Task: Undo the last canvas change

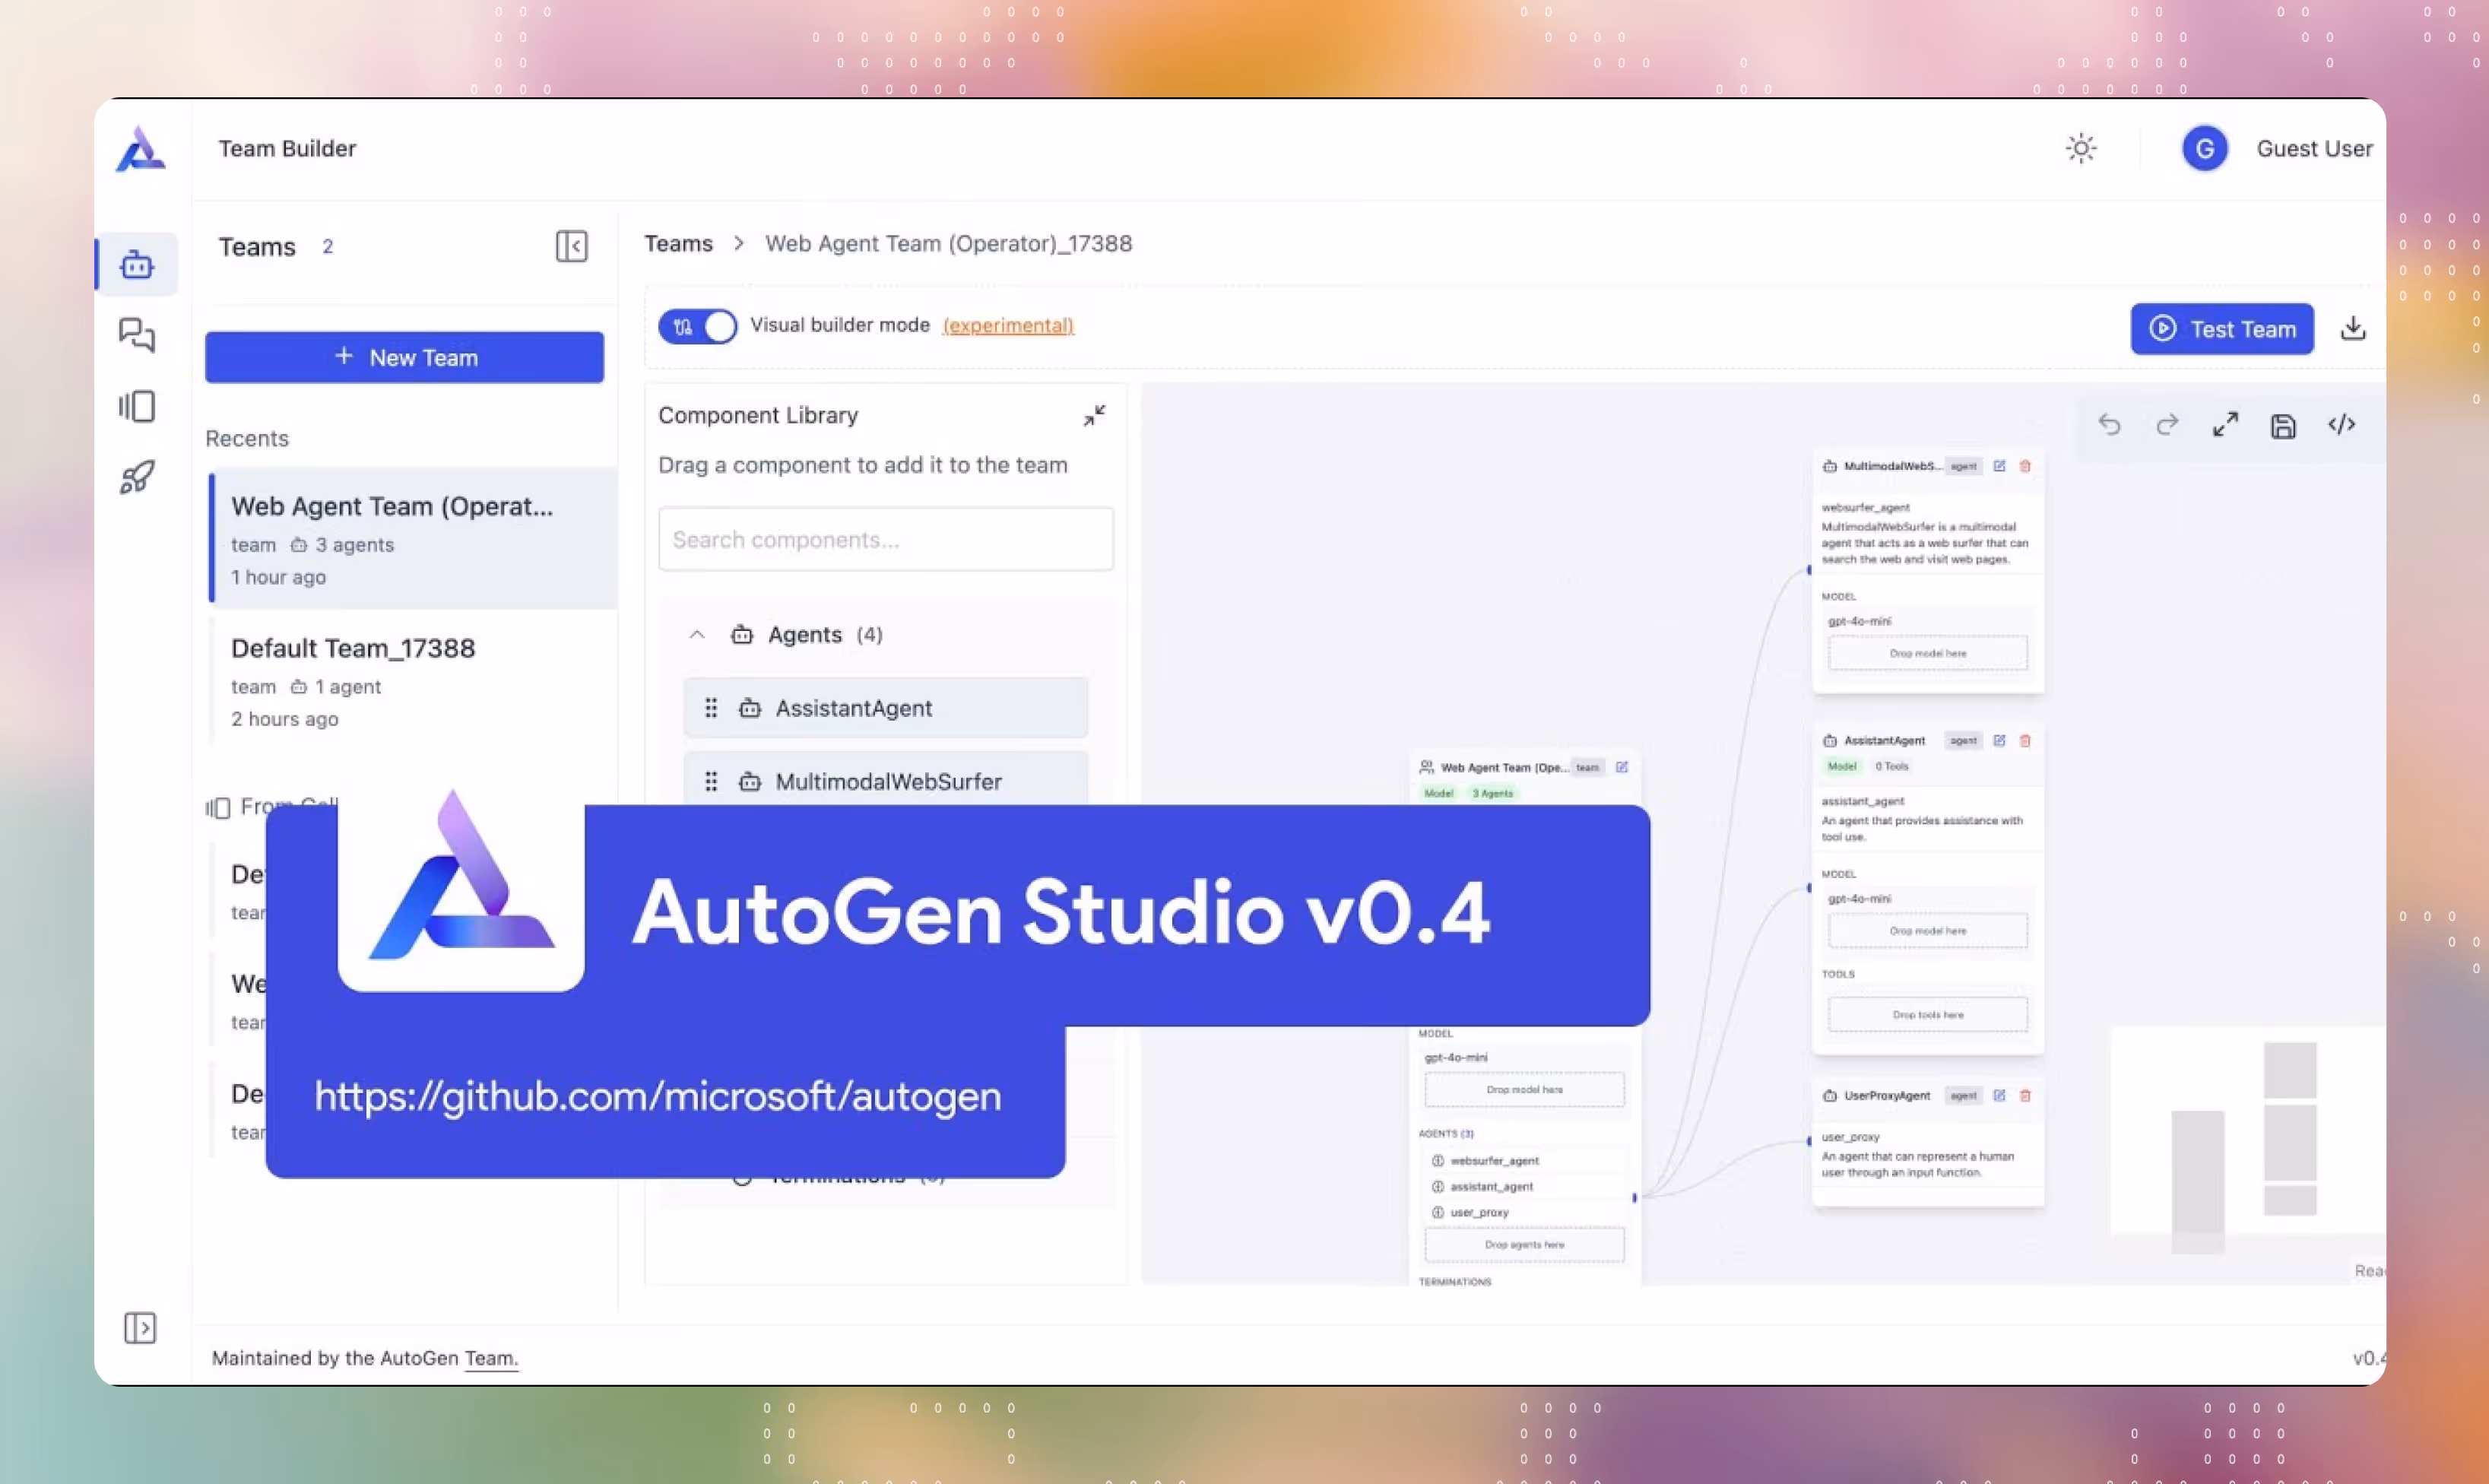Action: tap(2109, 425)
